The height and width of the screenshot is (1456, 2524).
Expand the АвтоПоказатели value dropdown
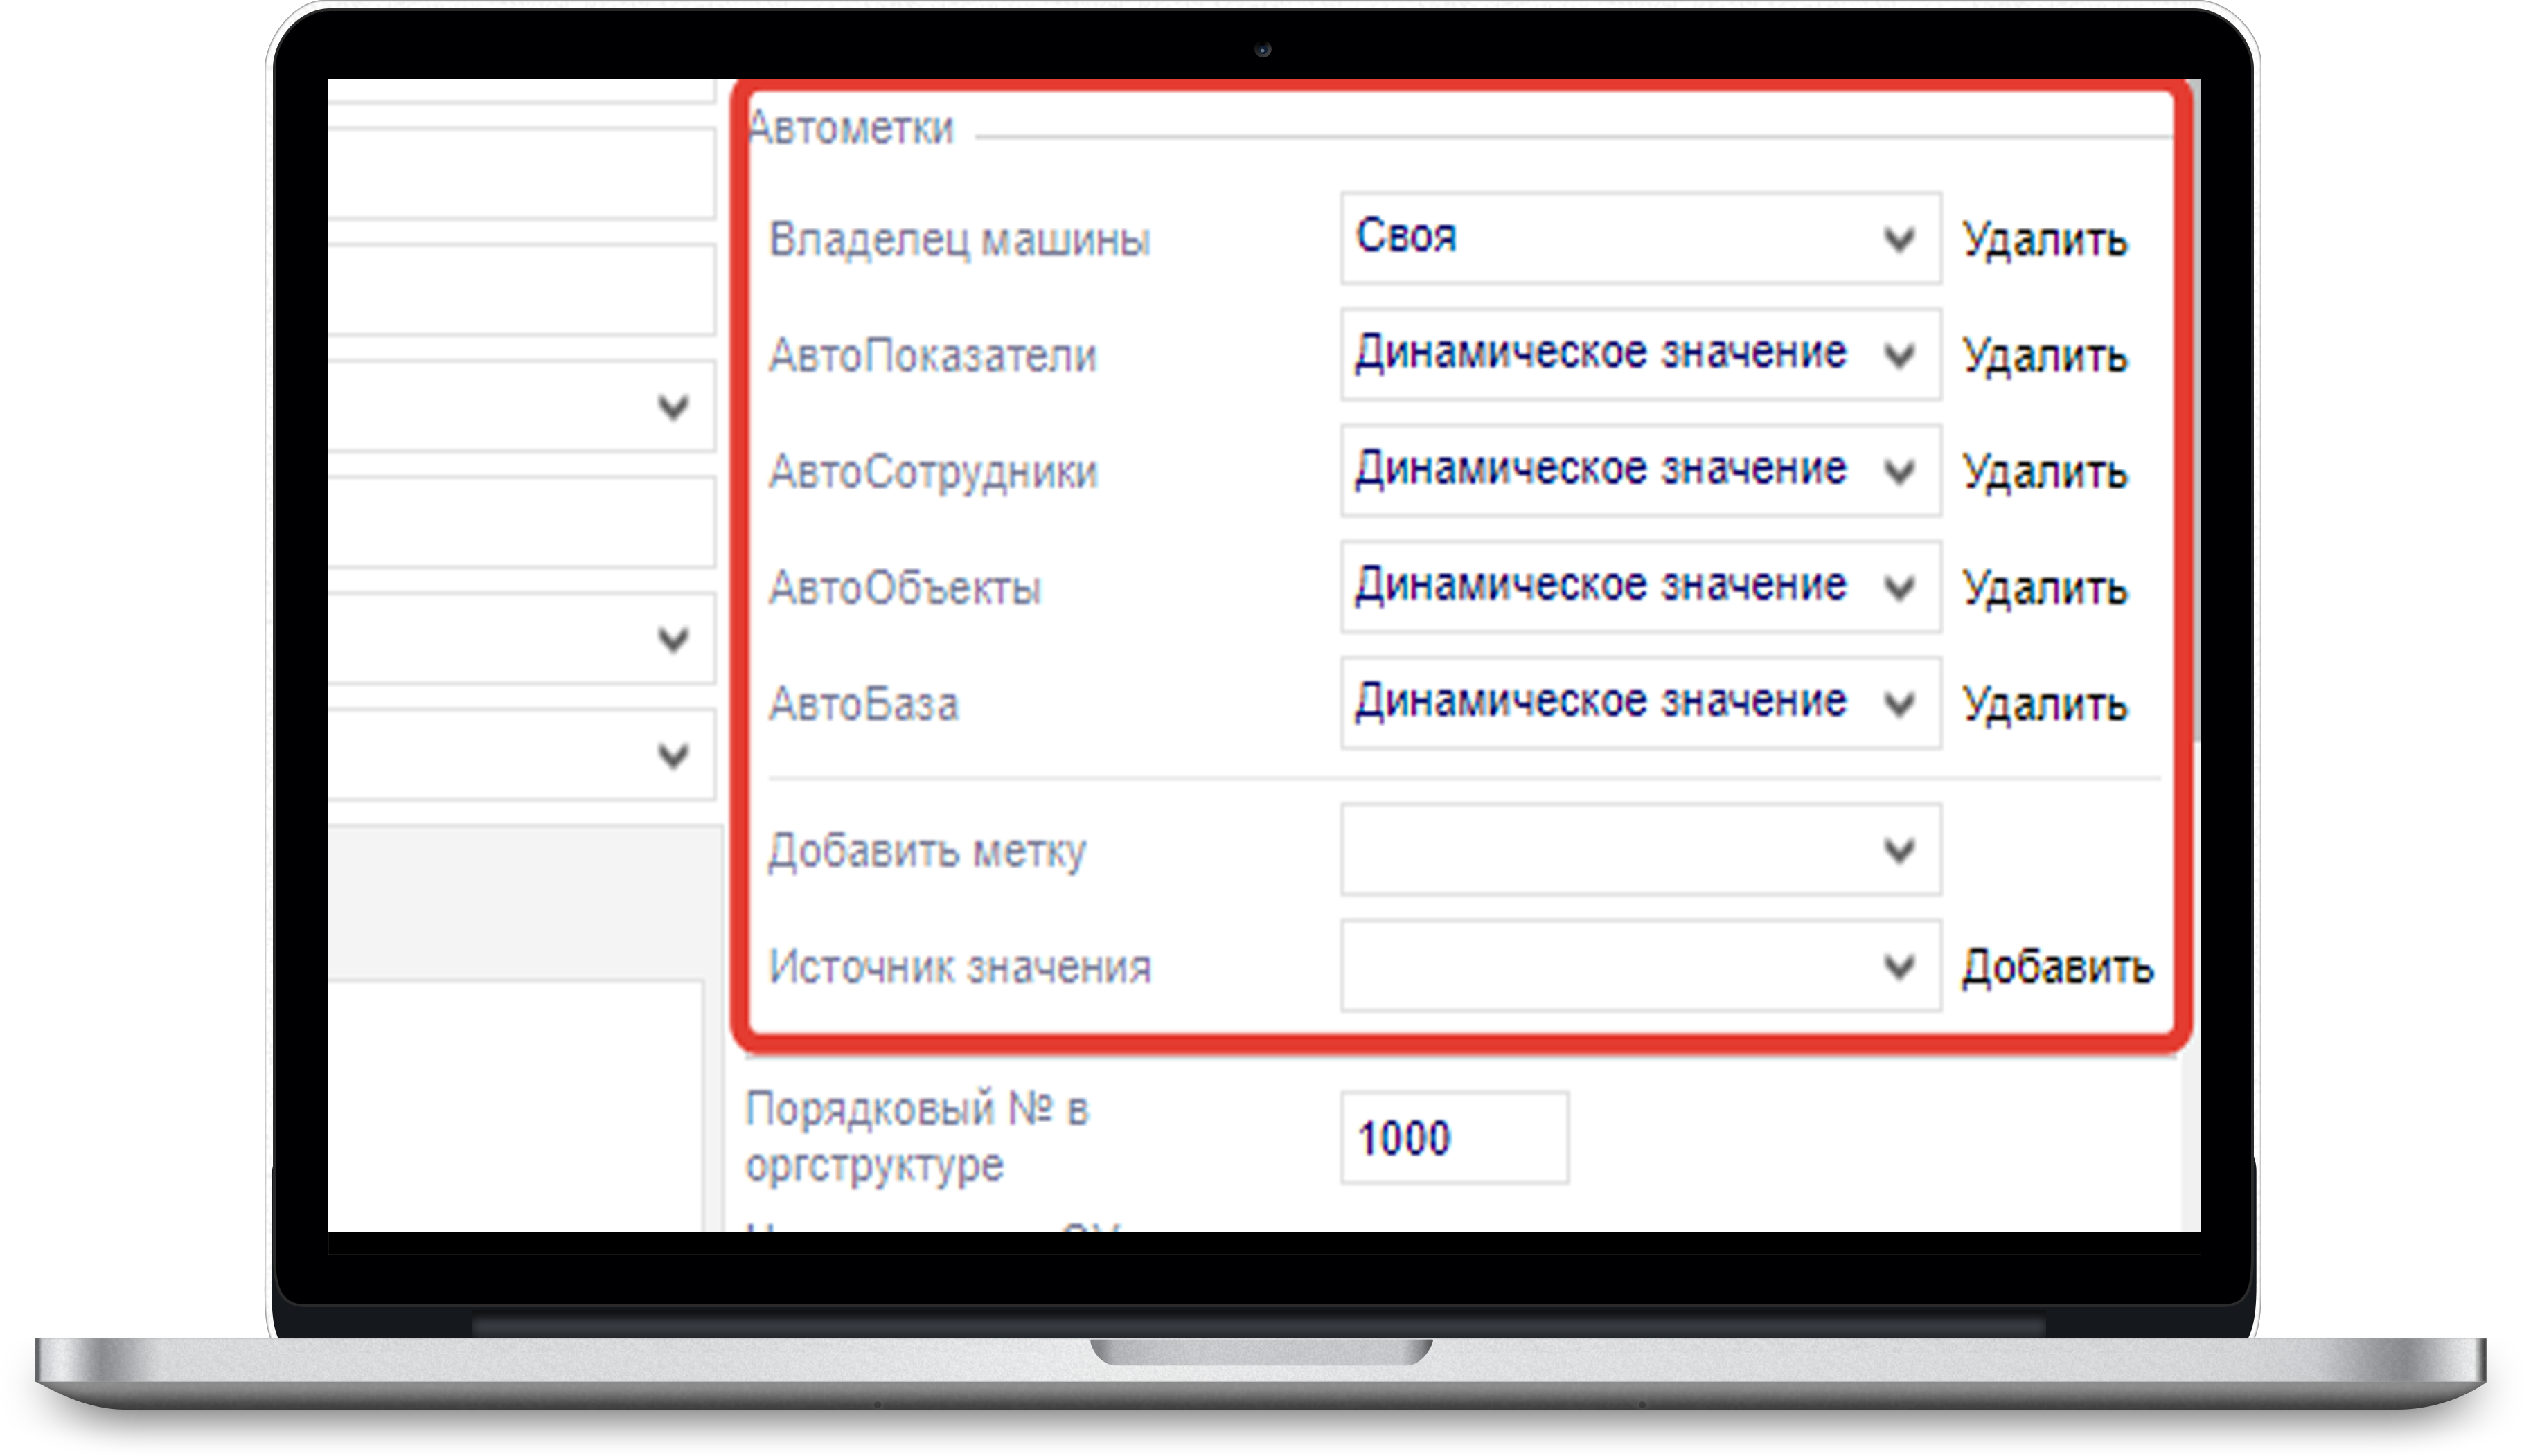tap(1639, 355)
